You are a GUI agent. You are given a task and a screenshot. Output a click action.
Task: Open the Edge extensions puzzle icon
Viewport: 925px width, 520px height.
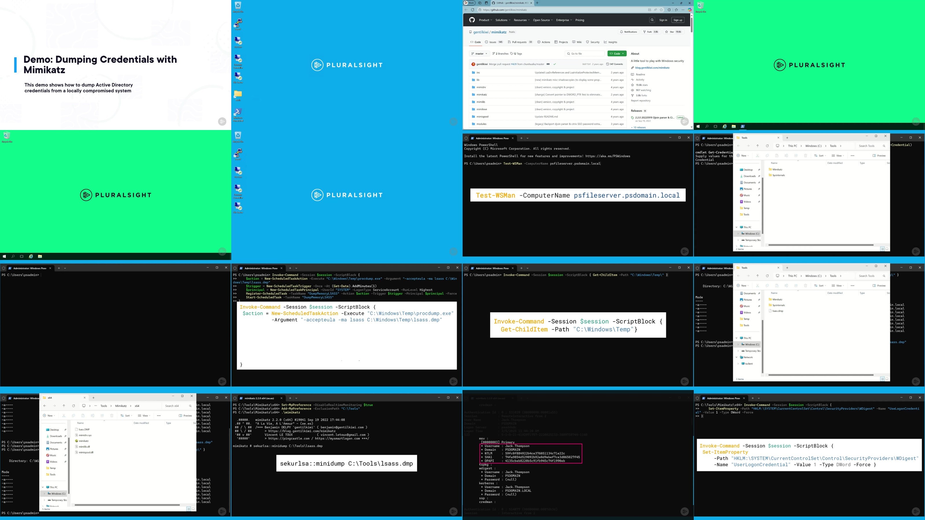tap(669, 10)
